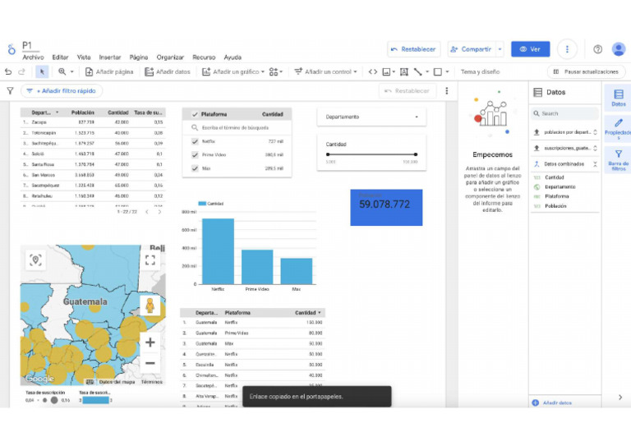The width and height of the screenshot is (631, 446).
Task: Open the Datos side panel tab
Action: click(619, 97)
